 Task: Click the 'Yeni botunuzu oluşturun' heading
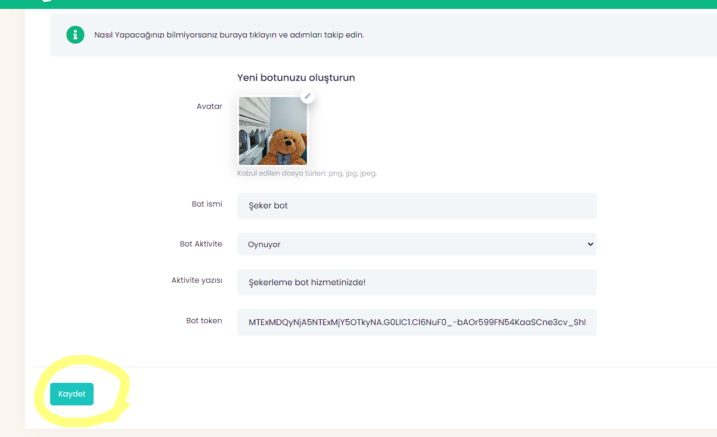pos(296,77)
